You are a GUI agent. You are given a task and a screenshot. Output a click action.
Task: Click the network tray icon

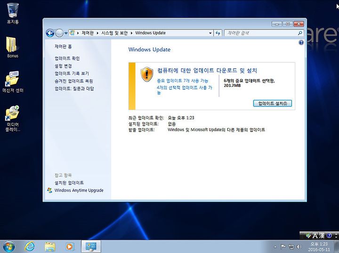[291, 246]
